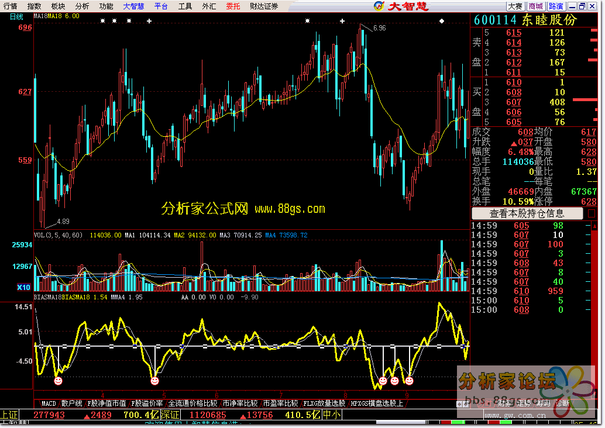Viewport: 605px width, 428px height.
Task: Click the X10 volume multiplier label
Action: pyautogui.click(x=23, y=287)
